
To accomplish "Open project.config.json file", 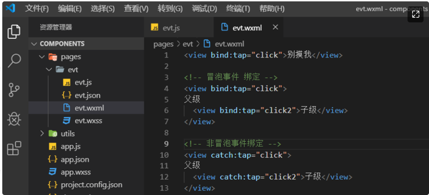I will click(x=91, y=185).
